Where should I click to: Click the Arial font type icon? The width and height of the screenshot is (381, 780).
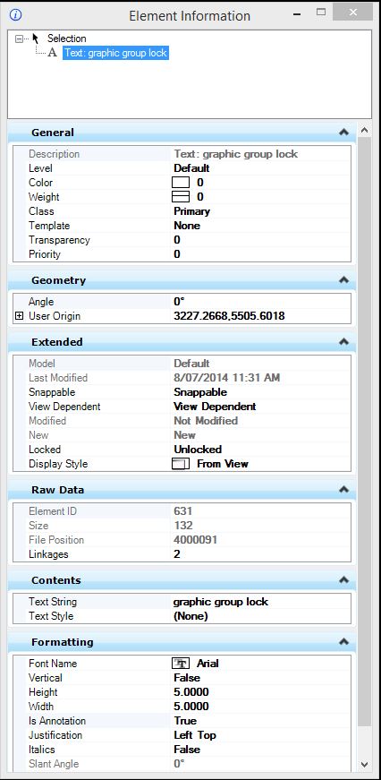pyautogui.click(x=181, y=663)
